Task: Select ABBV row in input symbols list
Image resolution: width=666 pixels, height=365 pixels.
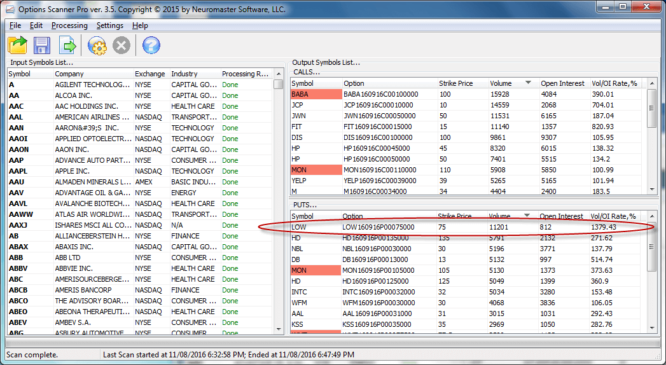Action: click(140, 268)
